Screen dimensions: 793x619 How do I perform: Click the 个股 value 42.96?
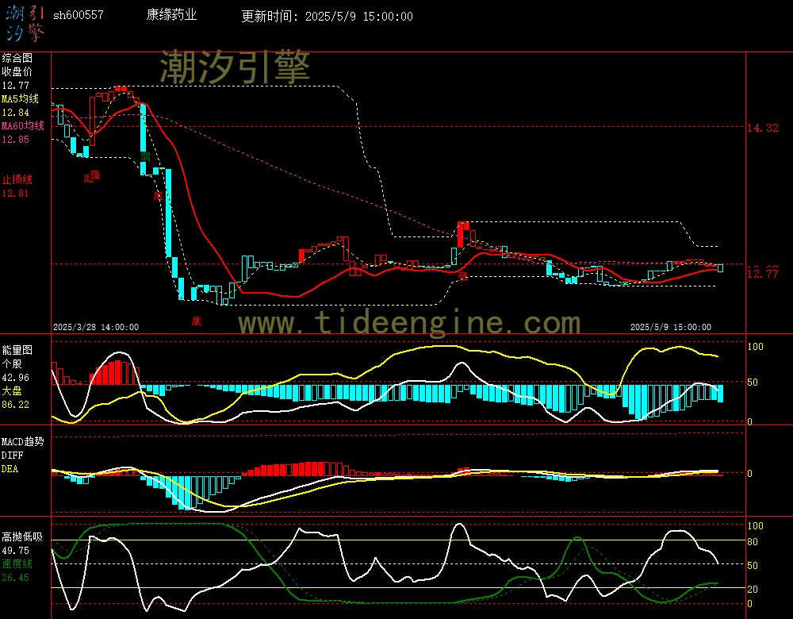[x=16, y=378]
